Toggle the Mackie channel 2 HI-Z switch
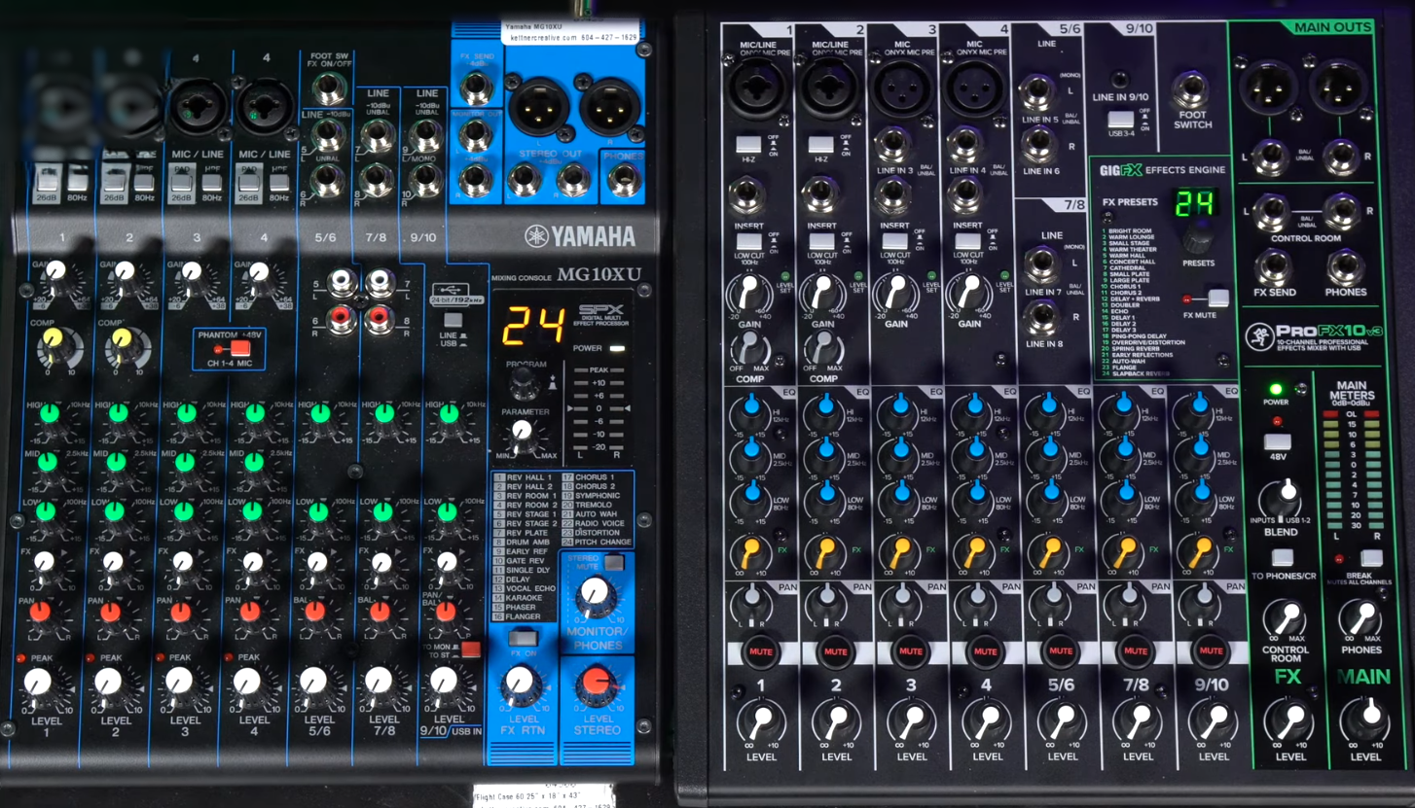The height and width of the screenshot is (808, 1415). [821, 144]
